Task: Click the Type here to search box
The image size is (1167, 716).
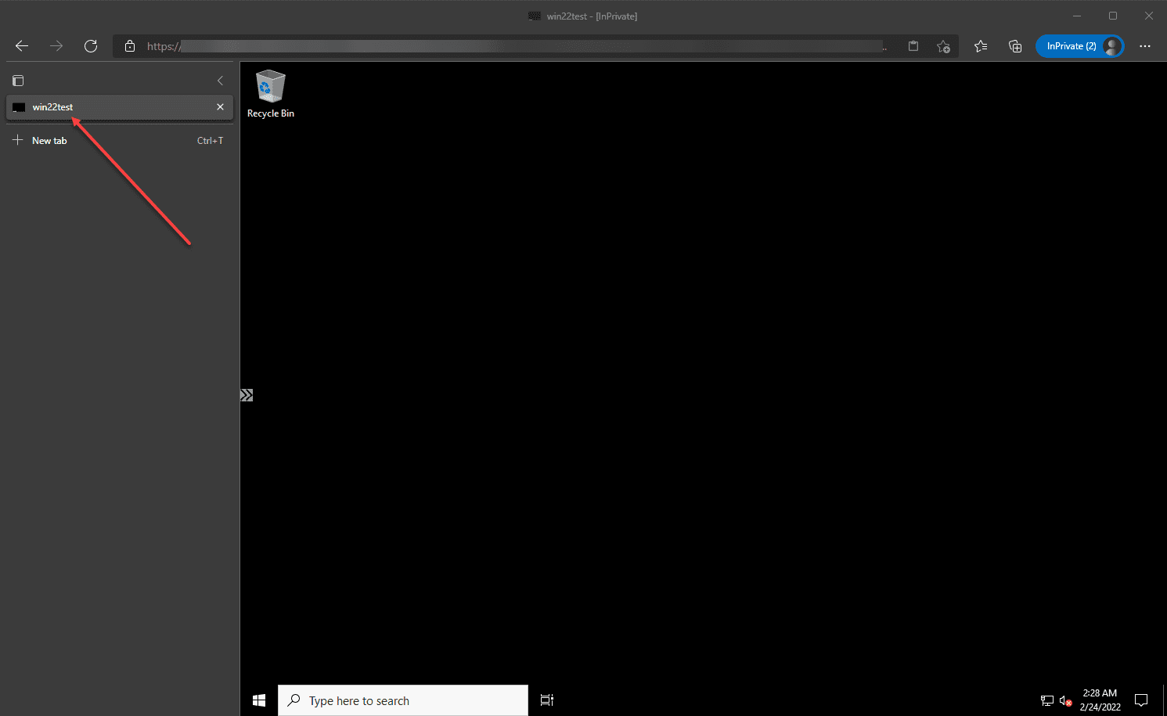Action: point(403,700)
